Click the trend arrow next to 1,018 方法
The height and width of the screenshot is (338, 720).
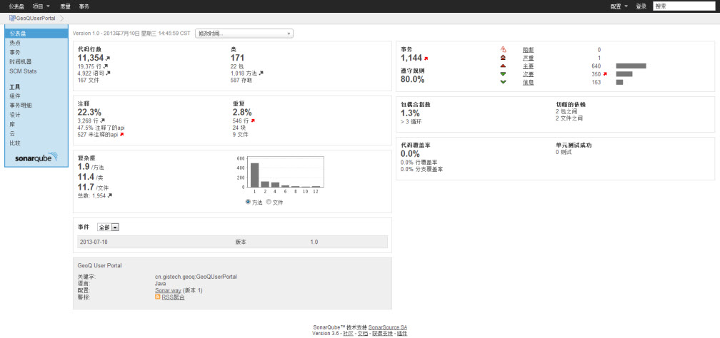(x=261, y=73)
